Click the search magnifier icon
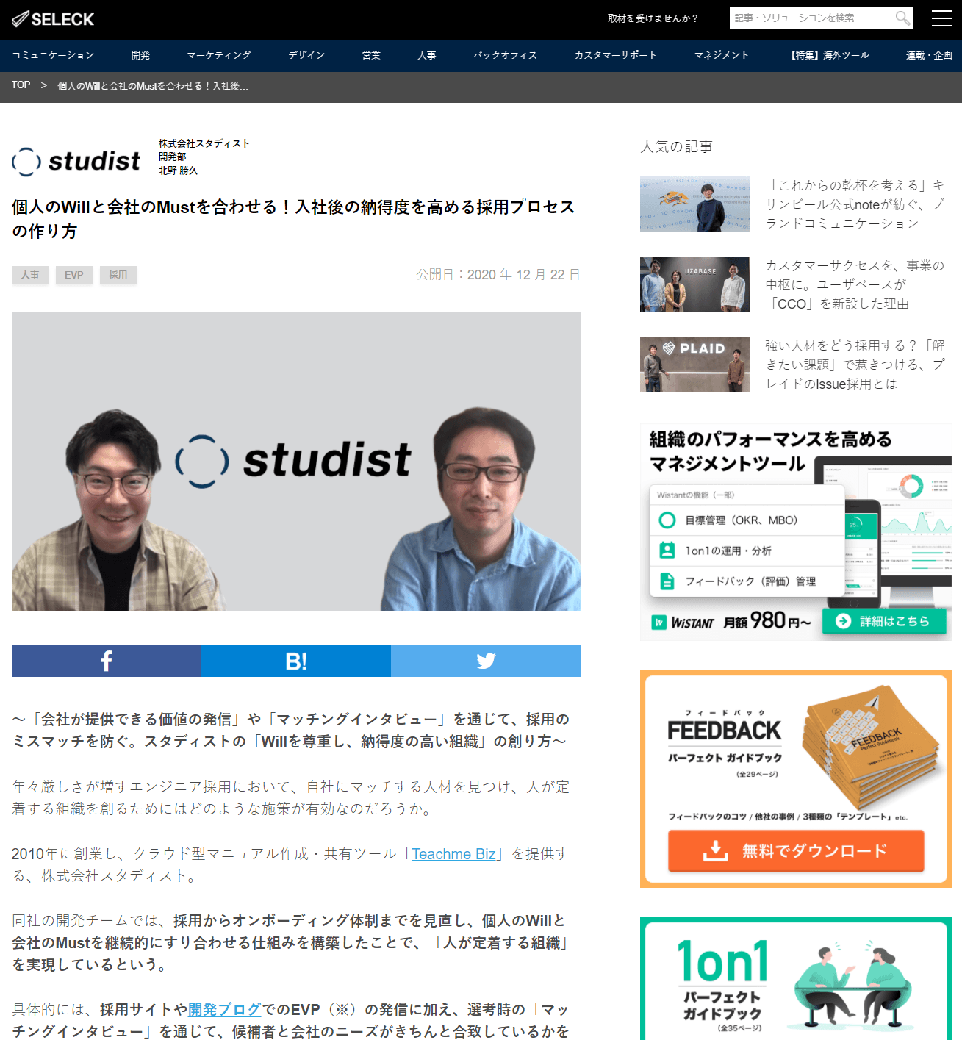 click(x=902, y=18)
